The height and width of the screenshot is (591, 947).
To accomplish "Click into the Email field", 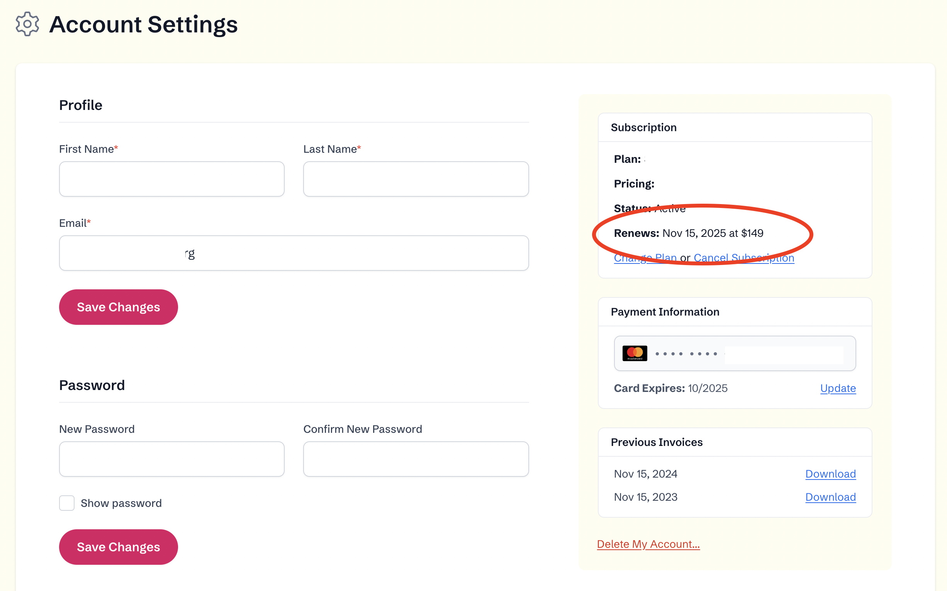I will (294, 253).
